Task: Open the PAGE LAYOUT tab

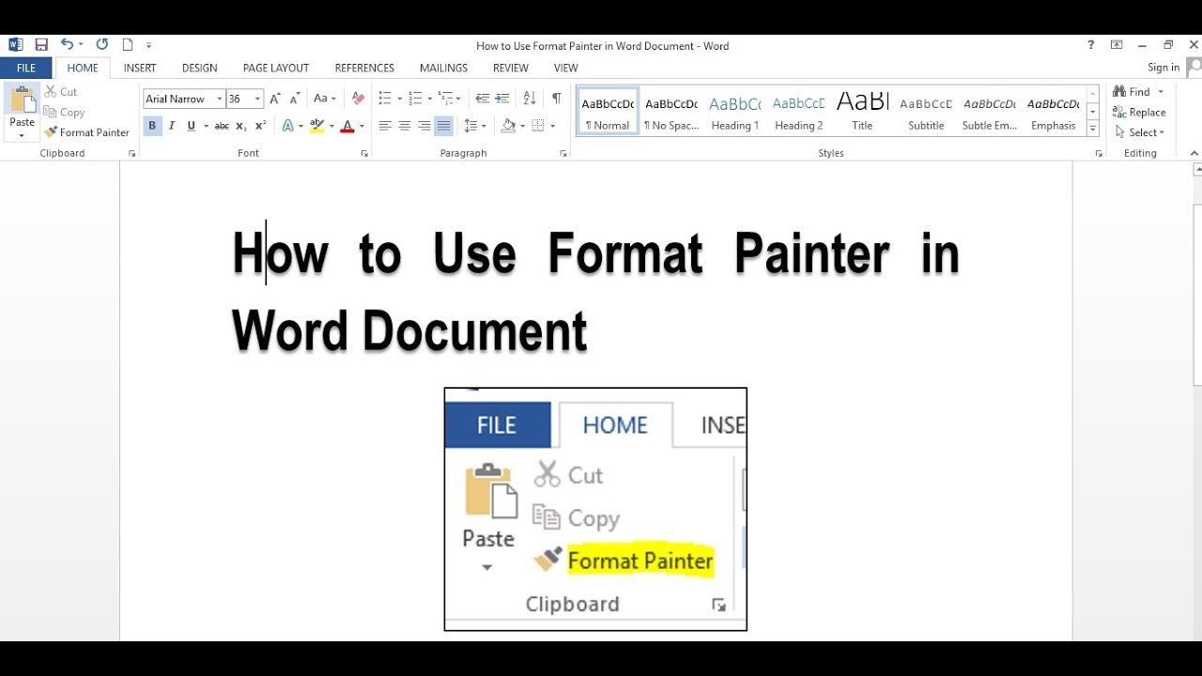Action: click(275, 68)
